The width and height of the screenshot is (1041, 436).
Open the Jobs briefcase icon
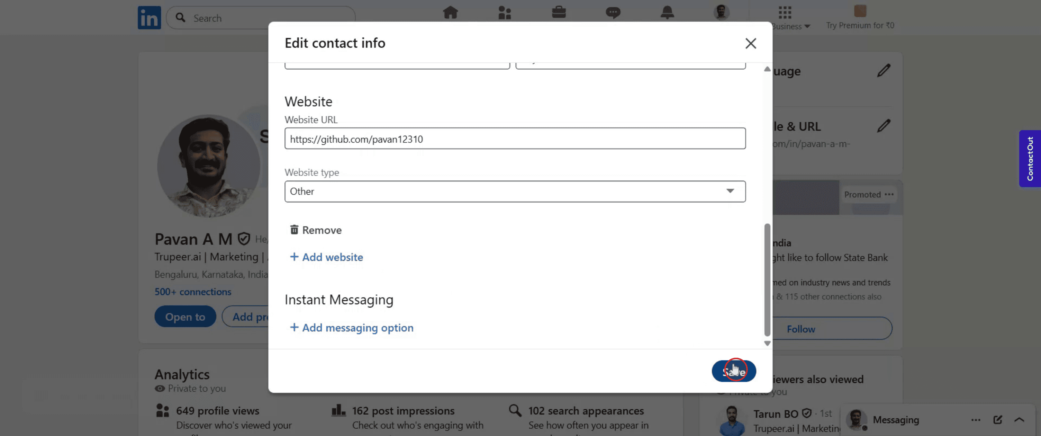point(559,12)
